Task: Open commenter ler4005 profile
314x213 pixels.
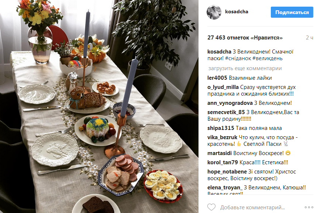Action: click(x=217, y=78)
